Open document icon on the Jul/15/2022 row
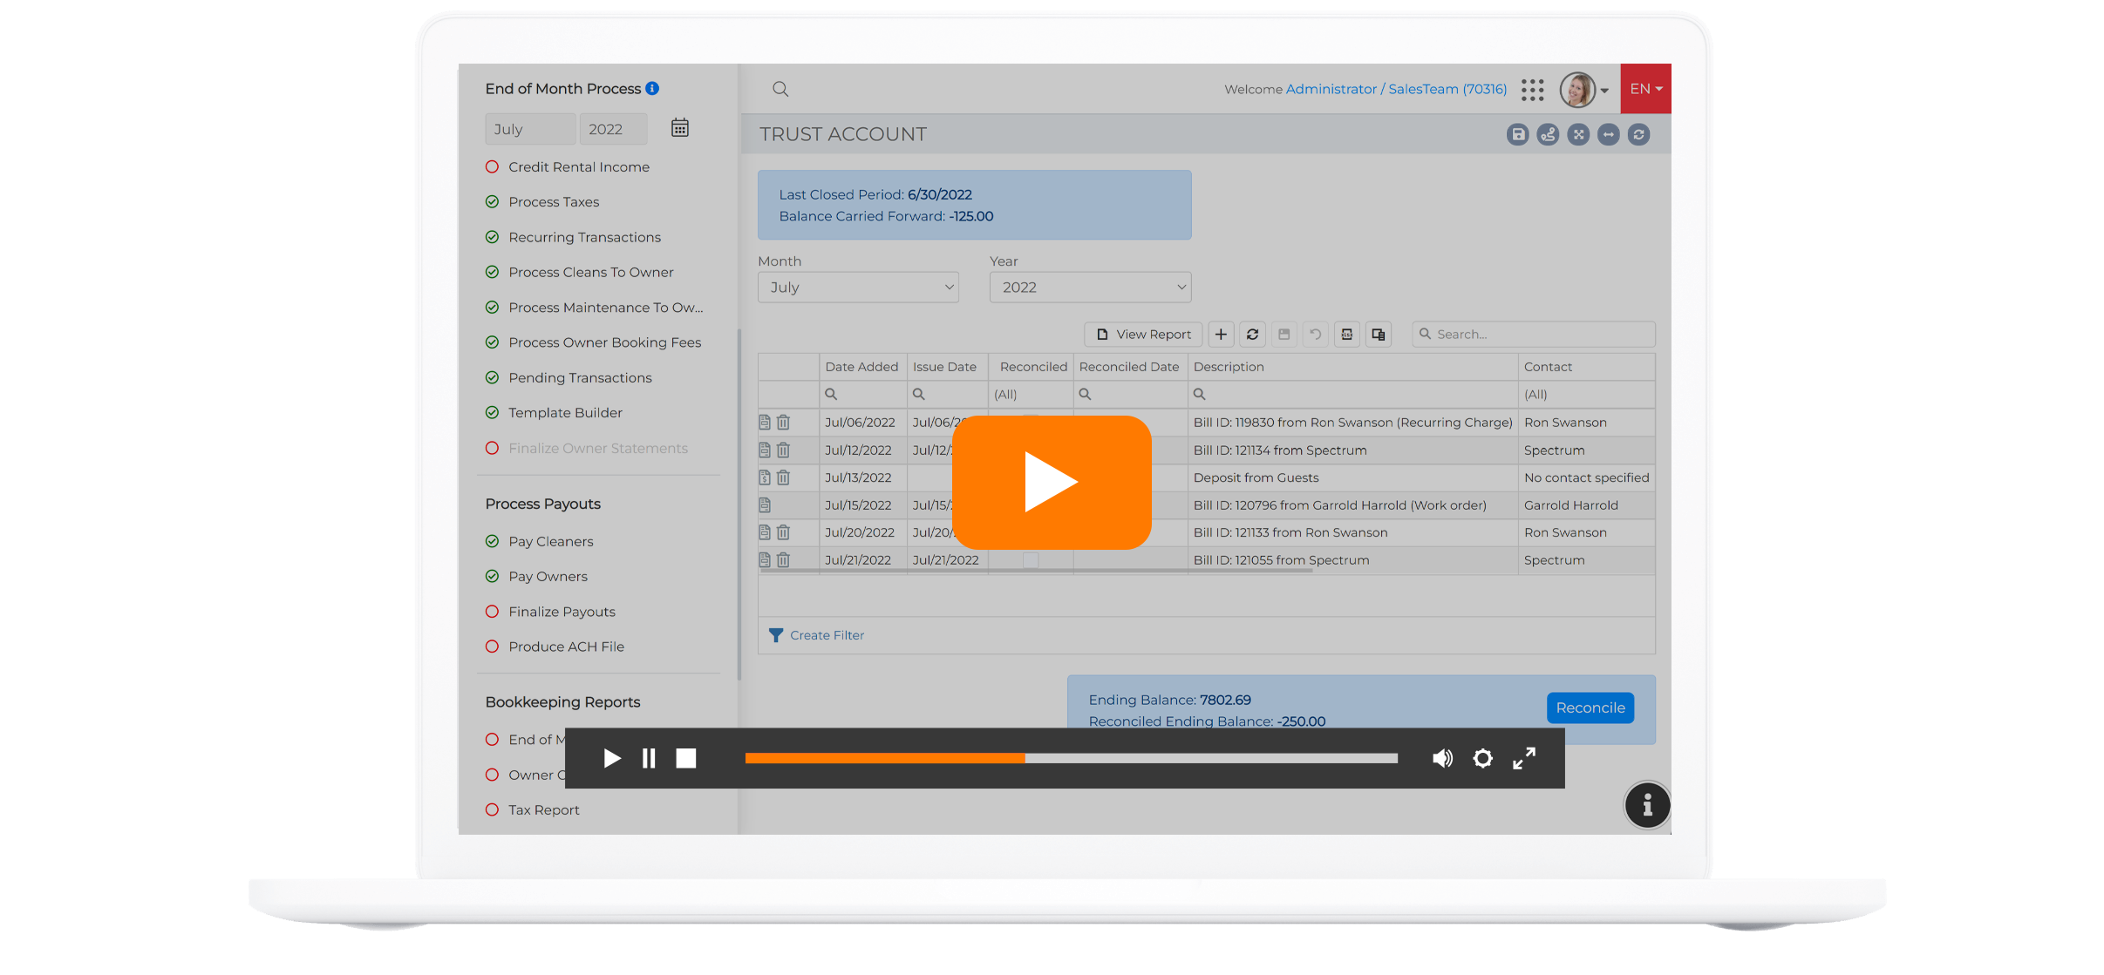2104x975 pixels. (765, 505)
